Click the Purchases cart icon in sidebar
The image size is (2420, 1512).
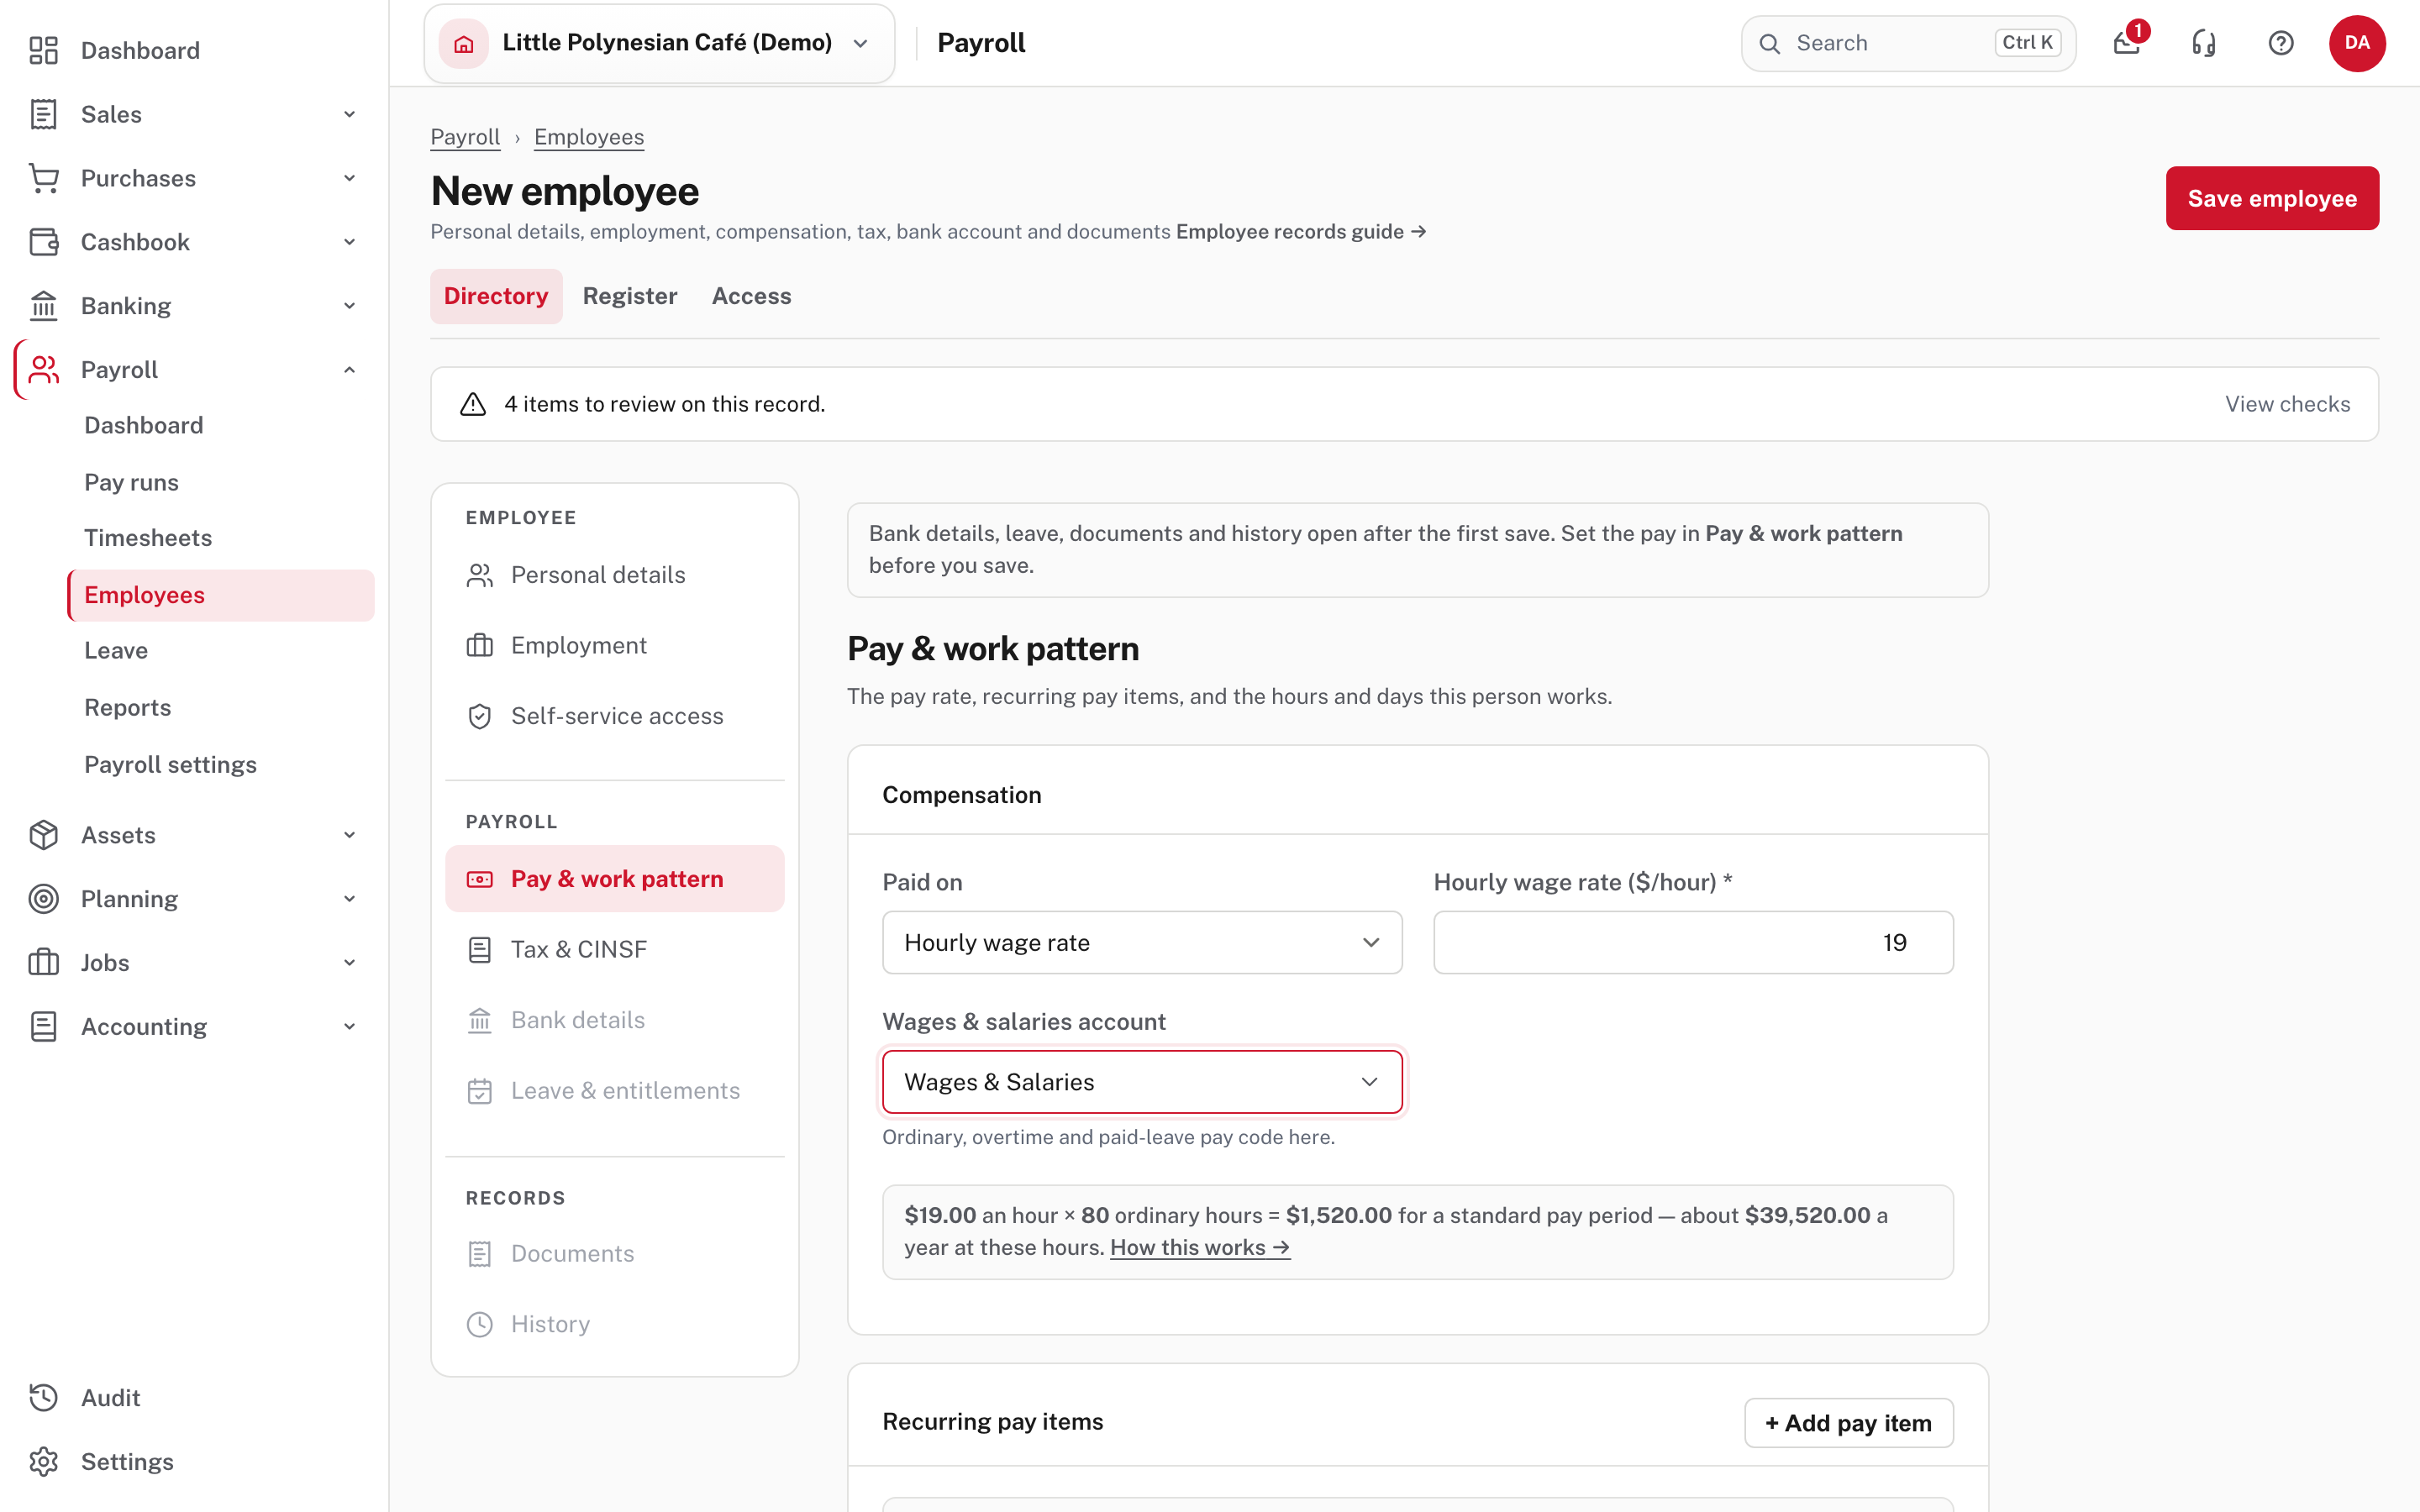(43, 178)
